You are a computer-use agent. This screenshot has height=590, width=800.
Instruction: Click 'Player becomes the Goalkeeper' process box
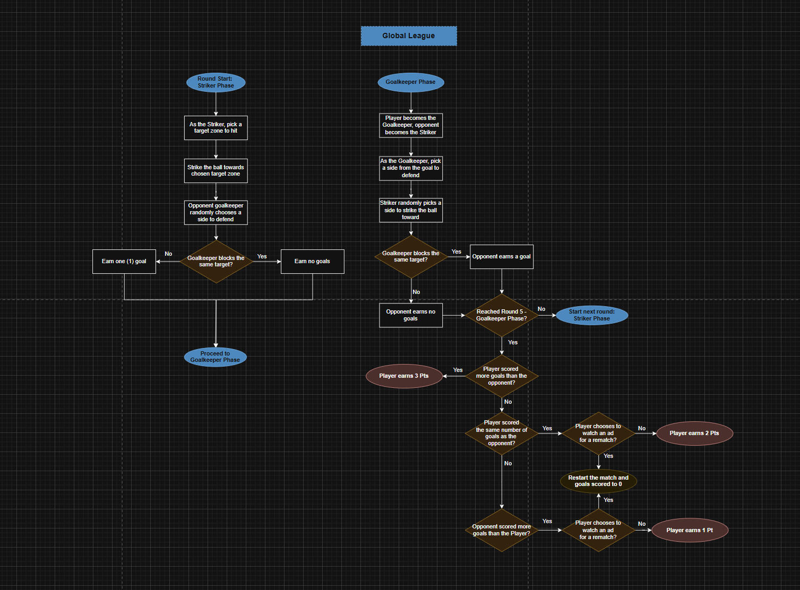pos(410,126)
